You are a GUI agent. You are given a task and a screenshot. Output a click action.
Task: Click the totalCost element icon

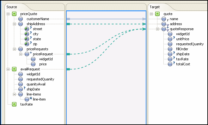pyautogui.click(x=170, y=64)
